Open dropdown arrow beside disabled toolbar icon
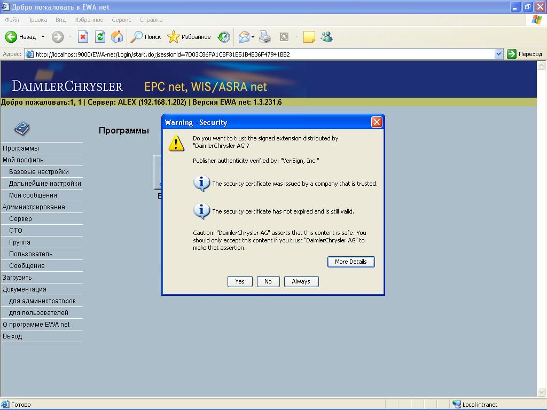The height and width of the screenshot is (410, 547). (x=296, y=37)
